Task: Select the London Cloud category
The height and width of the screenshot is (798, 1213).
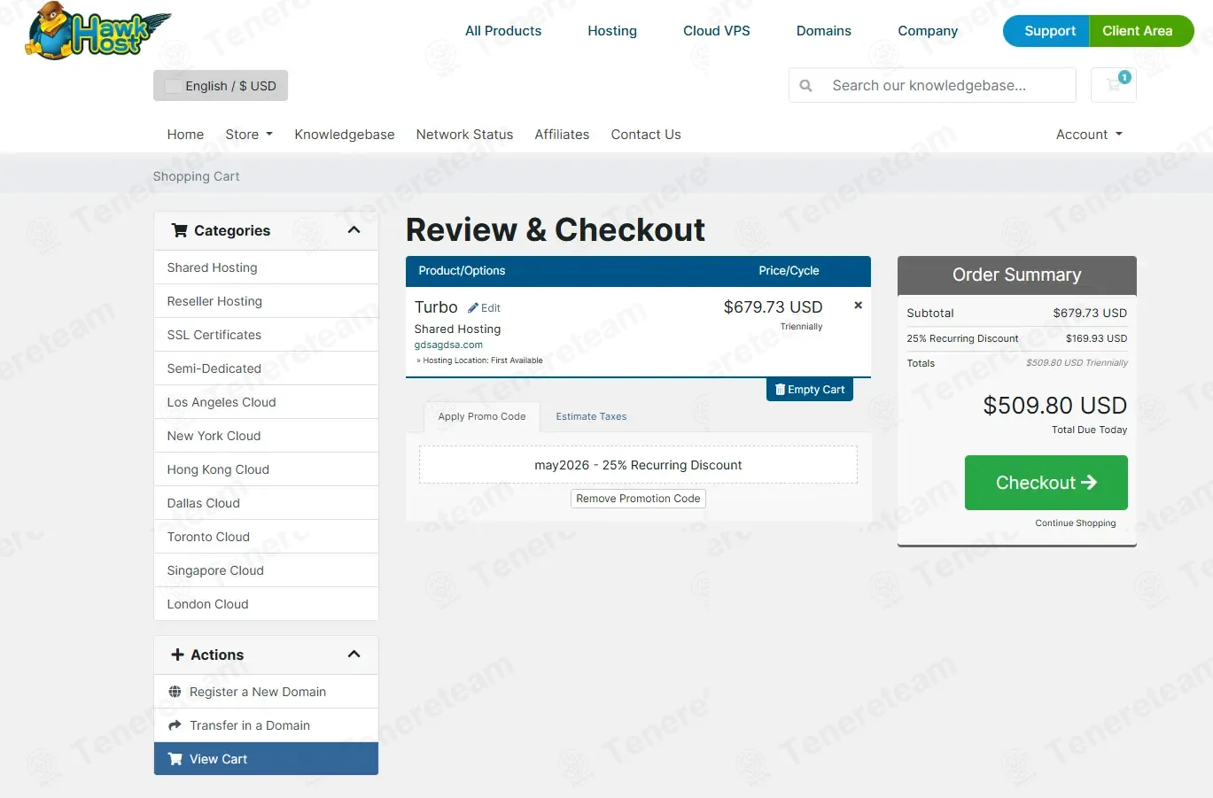Action: click(x=266, y=604)
